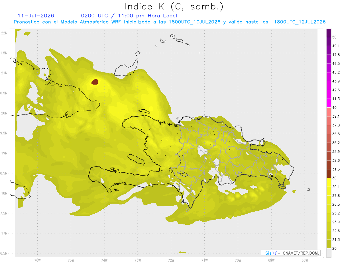Viewport: 342px width, 264px height.
Task: Click the 17N latitude label
Action: coord(5,233)
